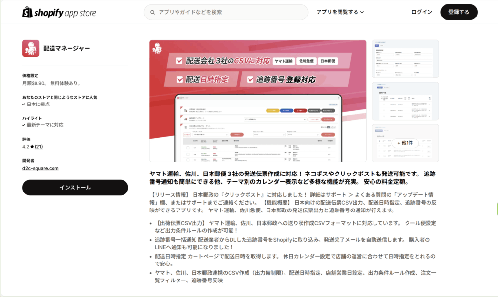Open the (21) reviews link

39,147
